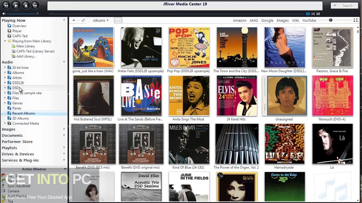Skip to the next track
Image resolution: width=362 pixels, height=203 pixels.
point(35,5)
